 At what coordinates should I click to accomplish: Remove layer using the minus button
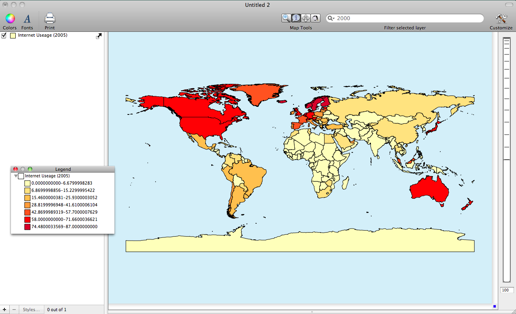pyautogui.click(x=14, y=310)
